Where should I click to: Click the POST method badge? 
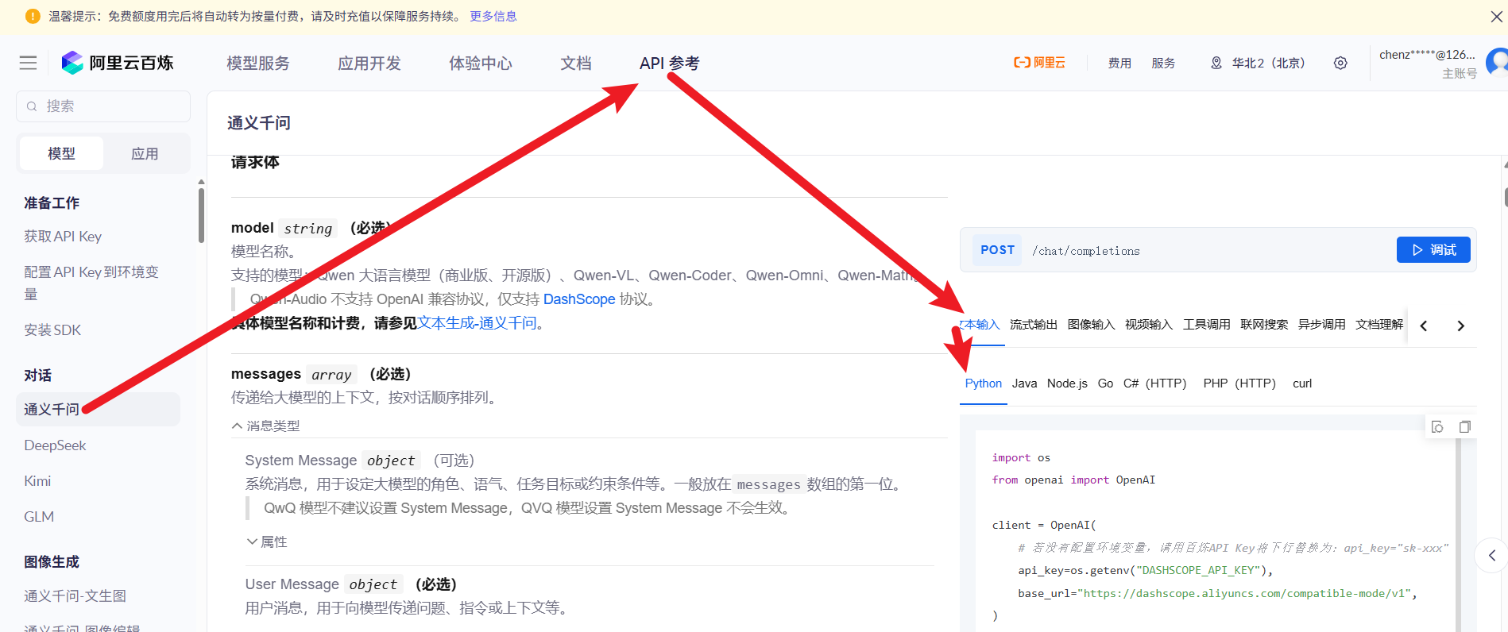click(998, 250)
